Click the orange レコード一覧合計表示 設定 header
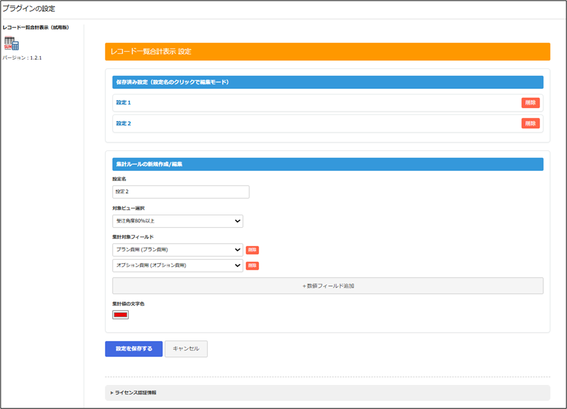The width and height of the screenshot is (567, 409). pos(327,52)
